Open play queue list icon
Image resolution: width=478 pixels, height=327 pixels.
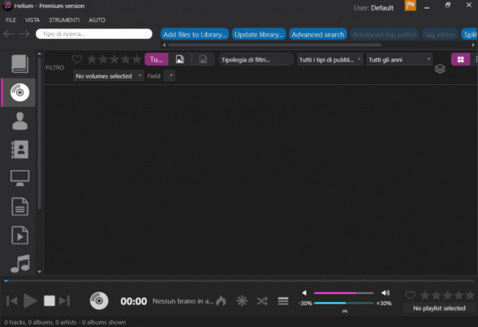point(284,300)
